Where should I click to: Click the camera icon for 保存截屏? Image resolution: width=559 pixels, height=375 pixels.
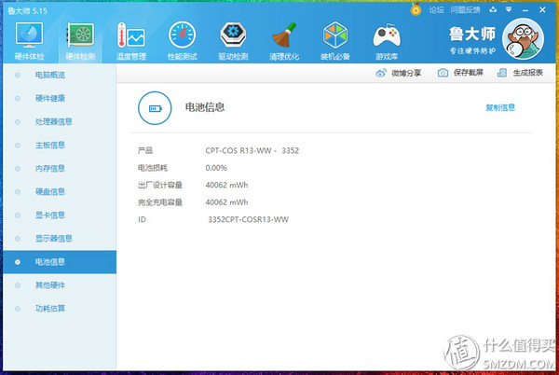(443, 73)
